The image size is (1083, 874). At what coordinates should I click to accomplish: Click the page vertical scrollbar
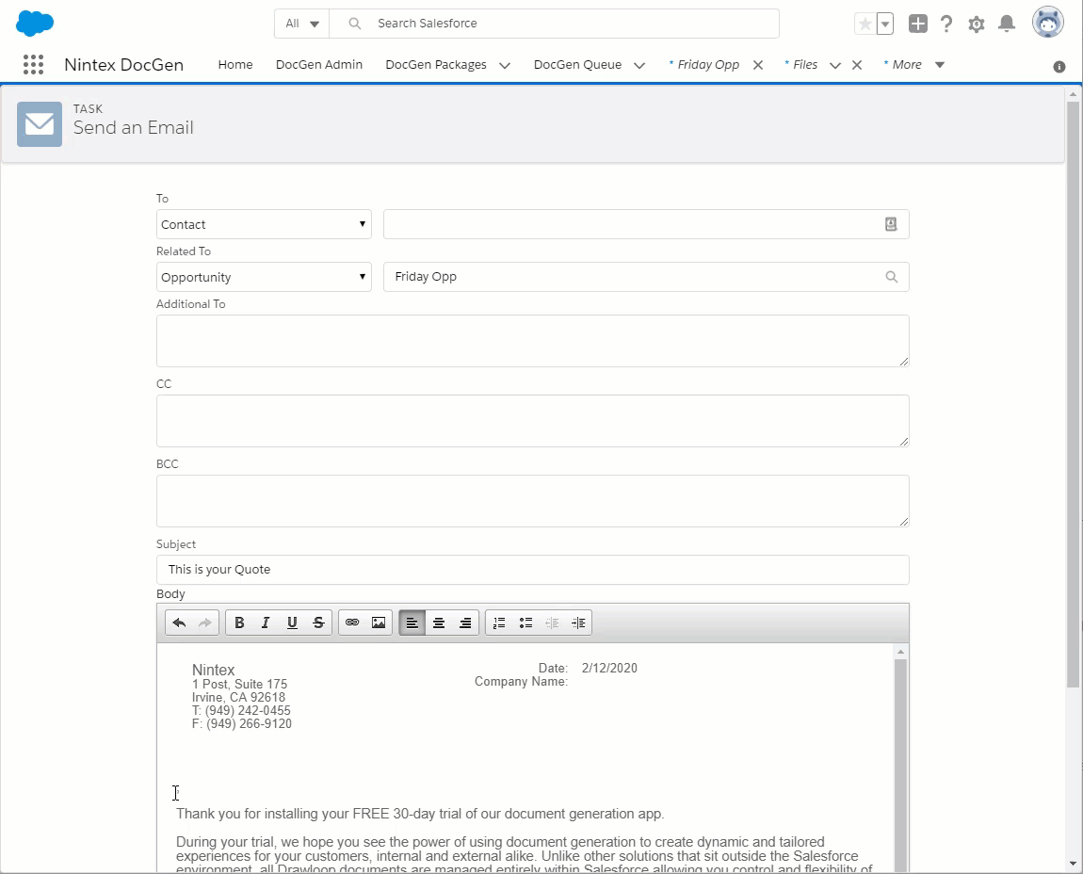click(x=1073, y=396)
